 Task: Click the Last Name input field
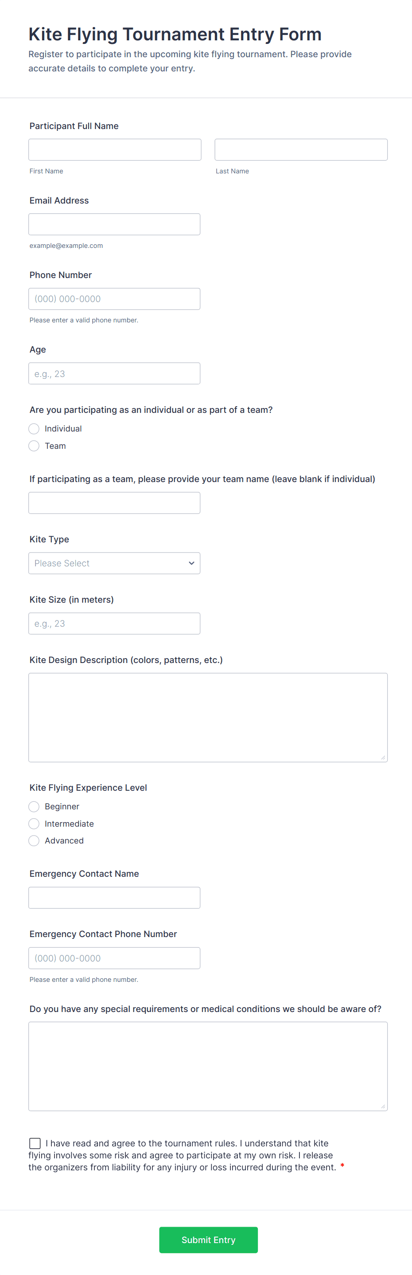301,149
